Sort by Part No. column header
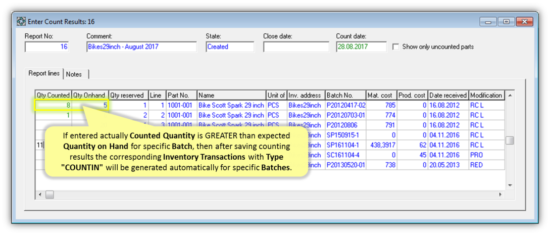550x235 pixels. click(x=181, y=95)
